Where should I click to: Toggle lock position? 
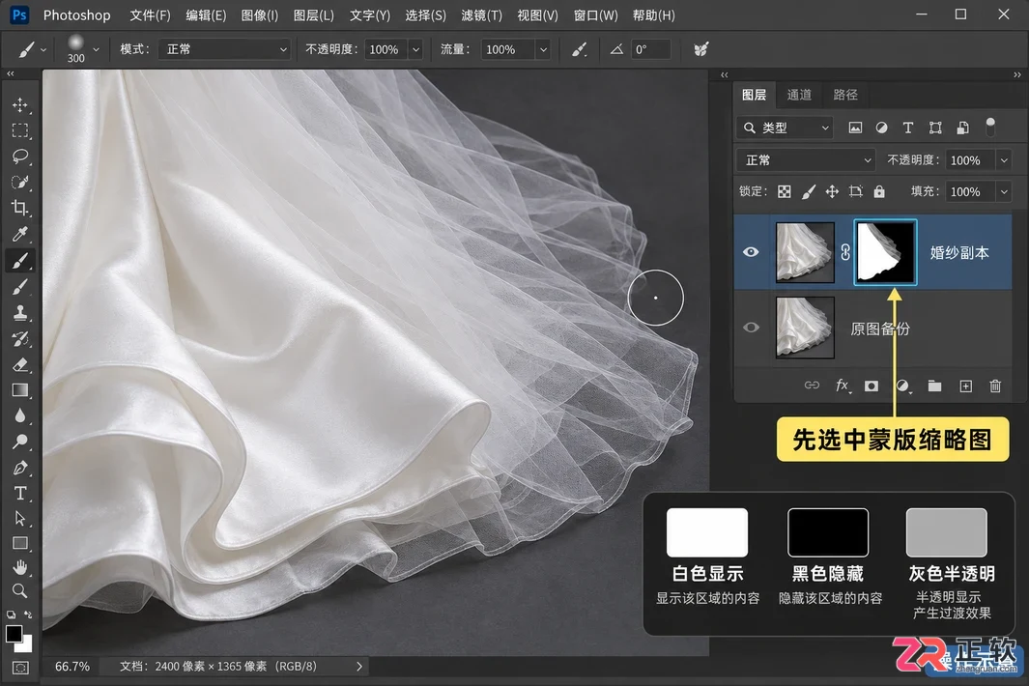832,191
